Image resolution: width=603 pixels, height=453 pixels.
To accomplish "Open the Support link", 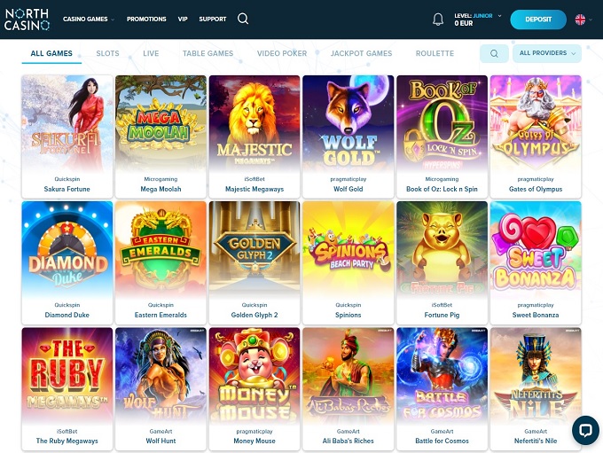I will 213,19.
